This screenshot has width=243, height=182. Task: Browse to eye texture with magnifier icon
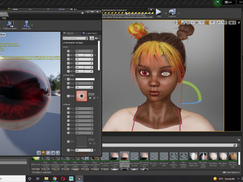pyautogui.click(x=94, y=98)
